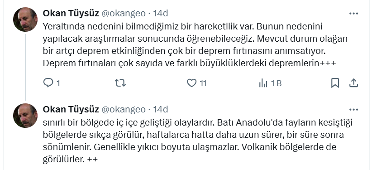Image resolution: width=372 pixels, height=170 pixels.
Task: Click the 1 B views count
Action: coord(276,83)
